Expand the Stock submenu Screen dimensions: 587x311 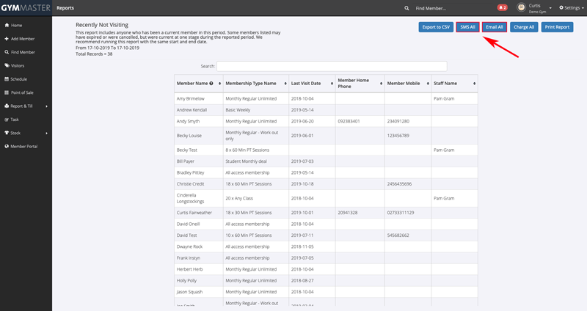(x=46, y=133)
